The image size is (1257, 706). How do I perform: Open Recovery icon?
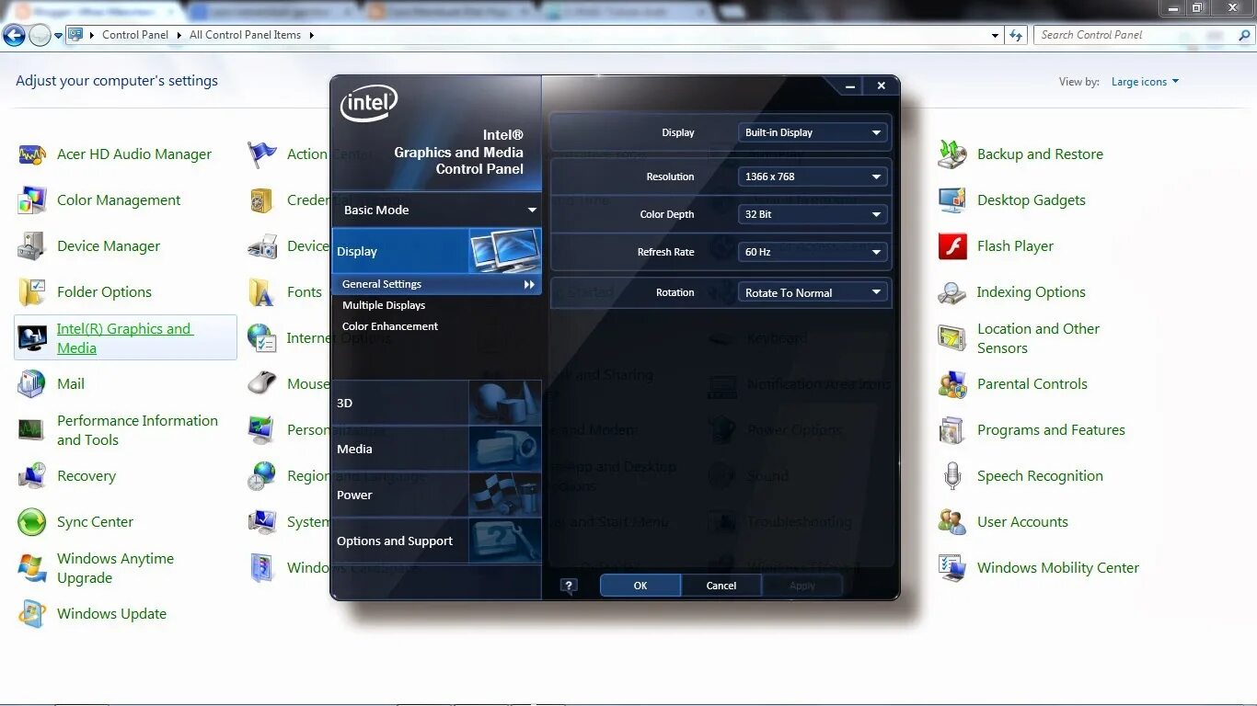pos(32,476)
